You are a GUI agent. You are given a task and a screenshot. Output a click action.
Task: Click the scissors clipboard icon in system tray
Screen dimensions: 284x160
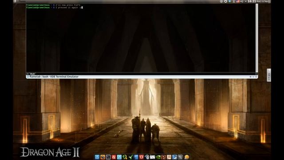point(234,1)
